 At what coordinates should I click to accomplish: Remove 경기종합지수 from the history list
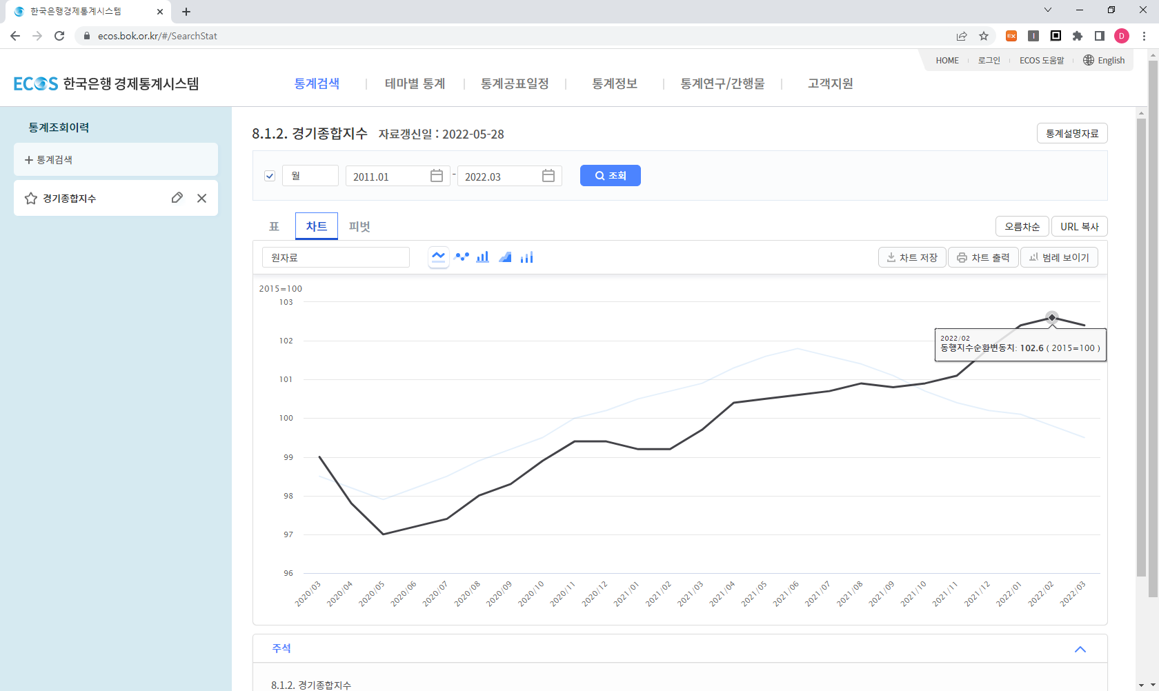(x=201, y=198)
